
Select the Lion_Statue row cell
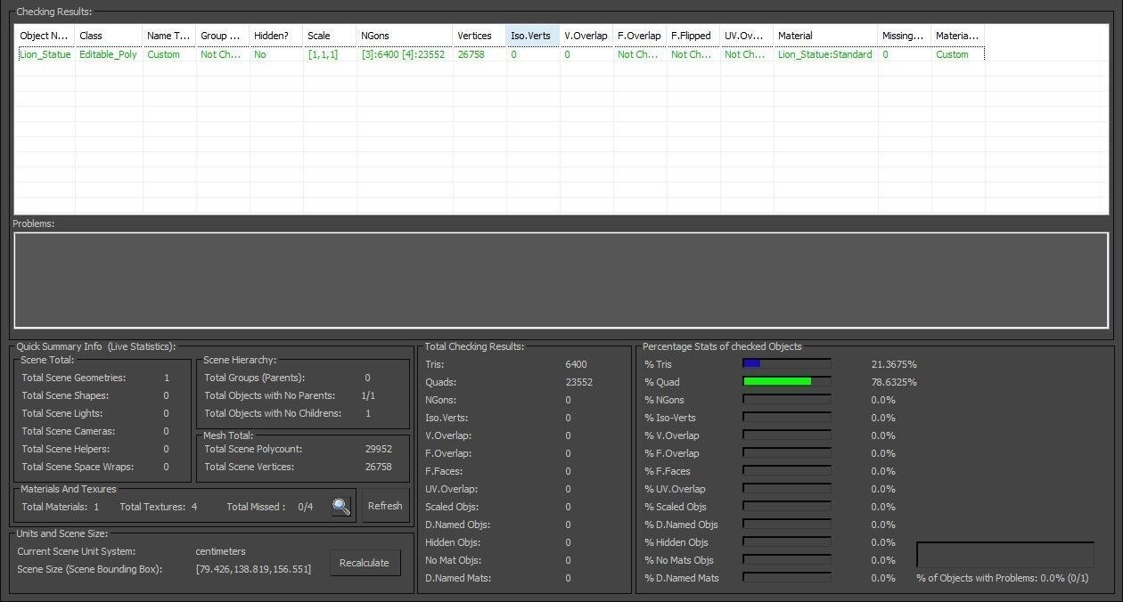point(45,54)
